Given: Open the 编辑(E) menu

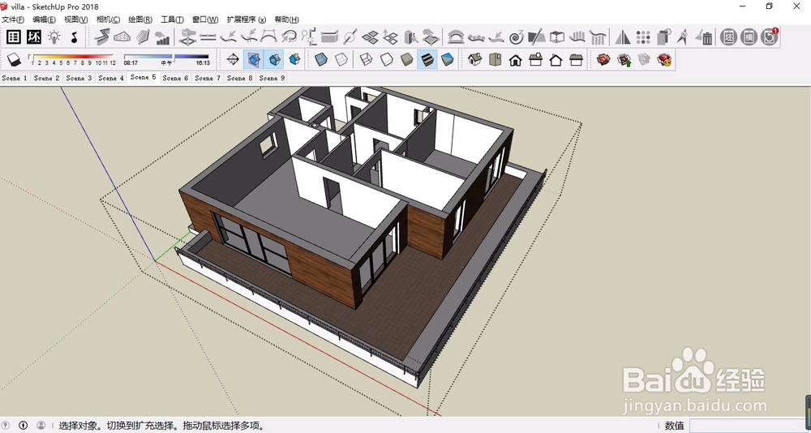Looking at the screenshot, I should 44,19.
